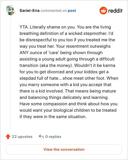Click the "22 upvotes" count label

[x=22, y=137]
